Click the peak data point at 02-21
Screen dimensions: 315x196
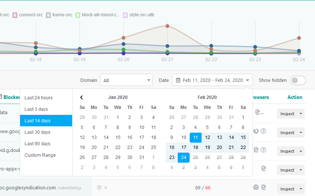pyautogui.click(x=167, y=26)
